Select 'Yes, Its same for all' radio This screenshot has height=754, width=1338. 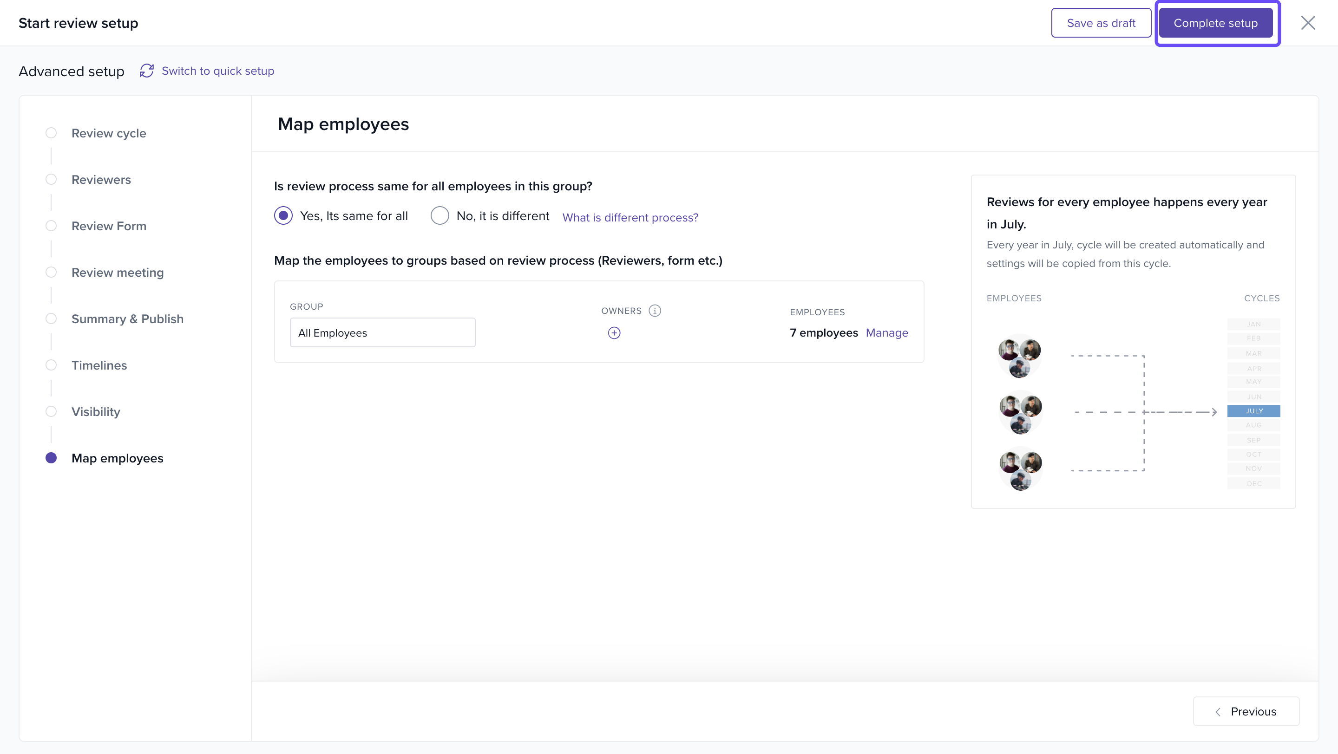click(x=283, y=216)
